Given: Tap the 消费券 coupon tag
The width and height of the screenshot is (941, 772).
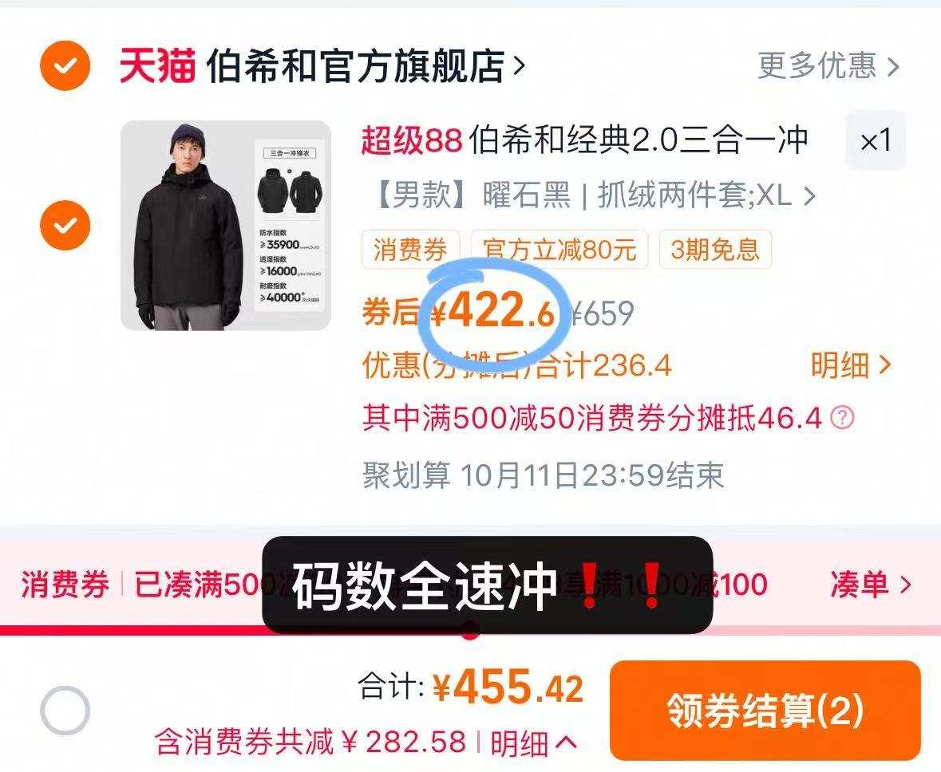Looking at the screenshot, I should point(410,249).
